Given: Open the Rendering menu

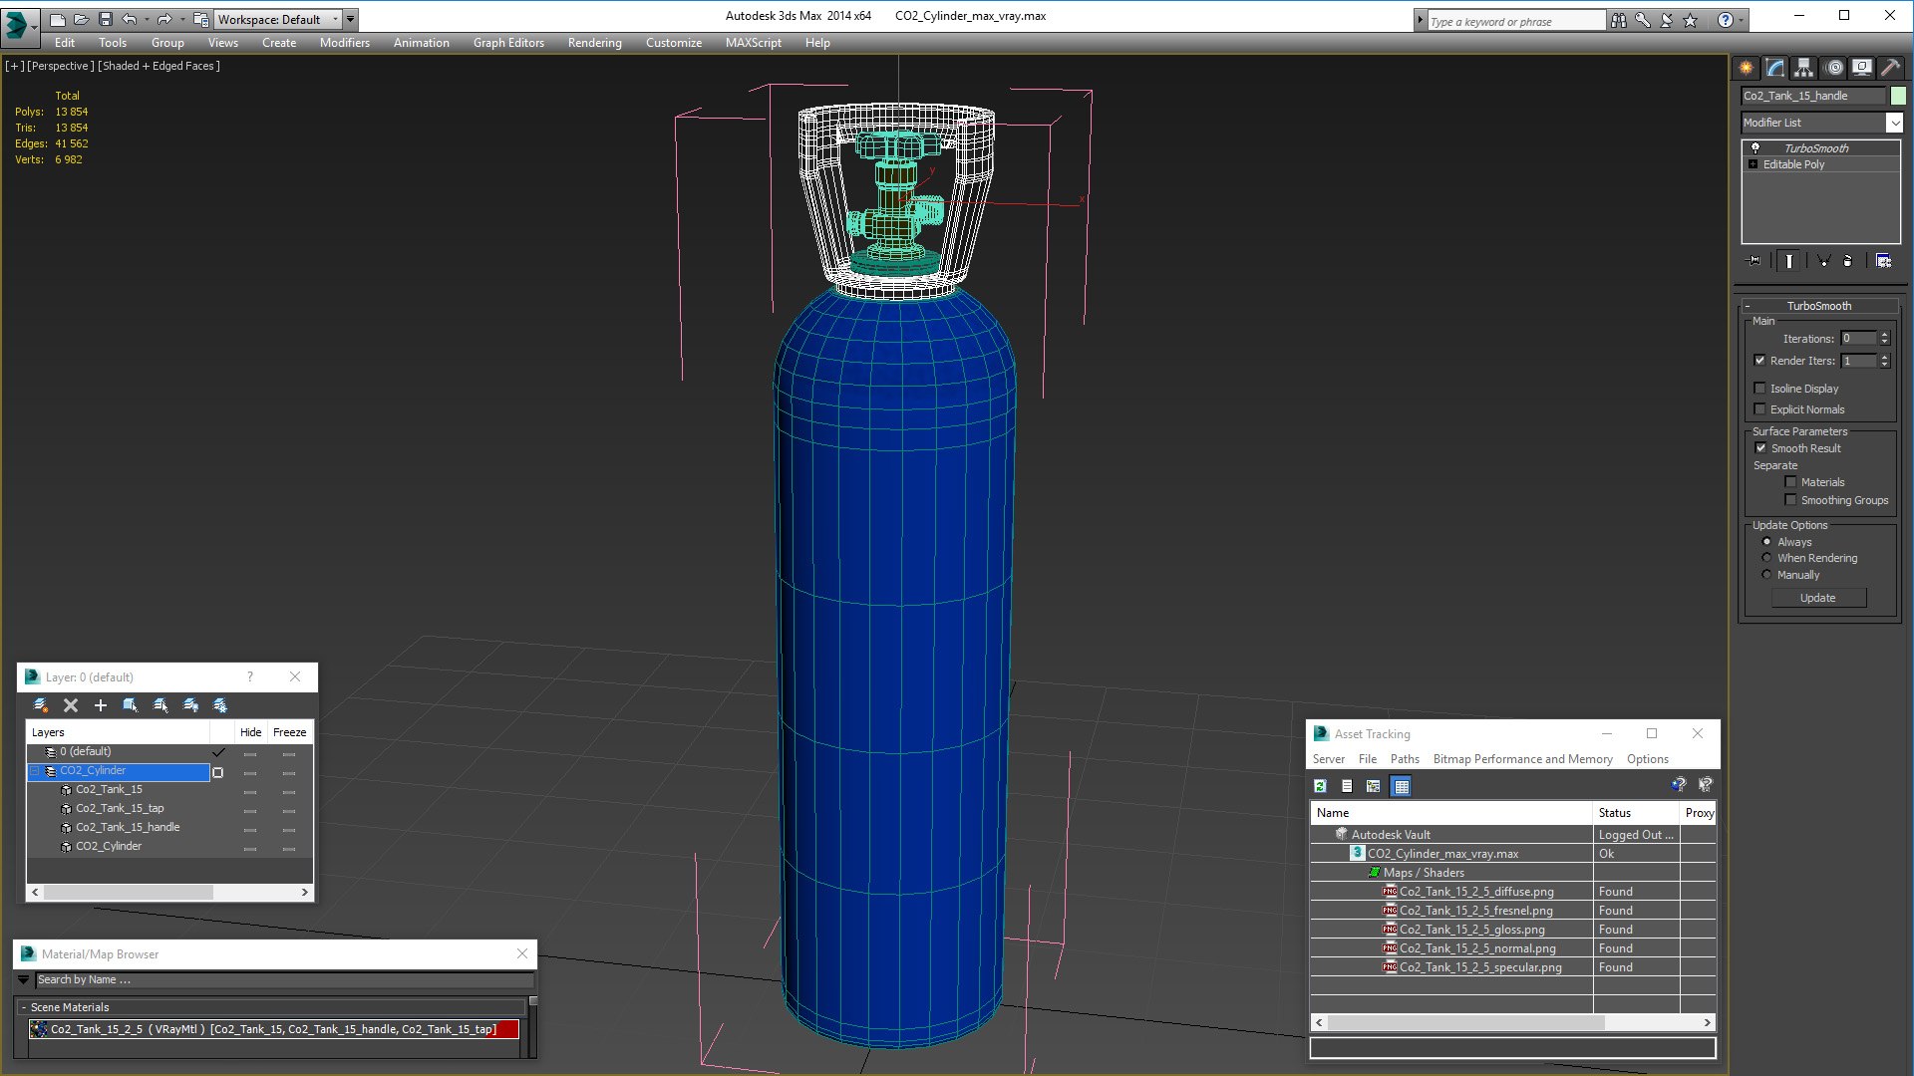Looking at the screenshot, I should [x=595, y=43].
